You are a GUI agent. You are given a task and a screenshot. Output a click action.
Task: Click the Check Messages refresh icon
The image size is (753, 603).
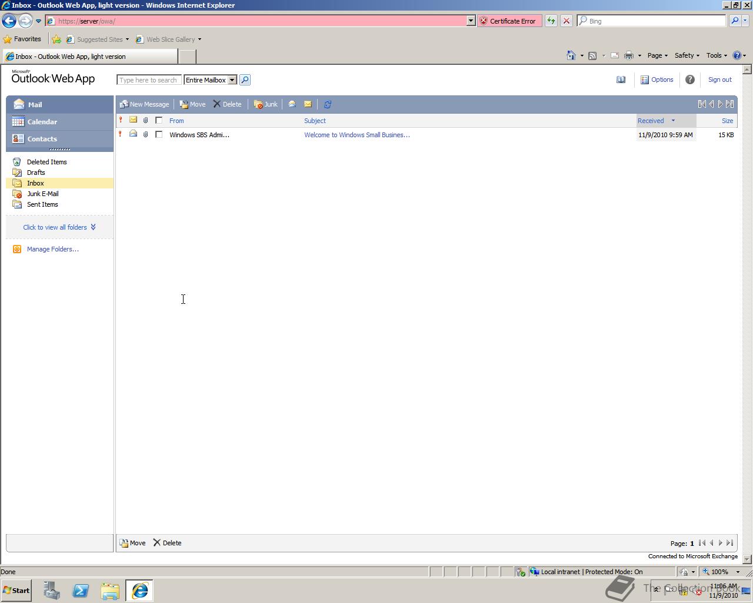(x=328, y=104)
